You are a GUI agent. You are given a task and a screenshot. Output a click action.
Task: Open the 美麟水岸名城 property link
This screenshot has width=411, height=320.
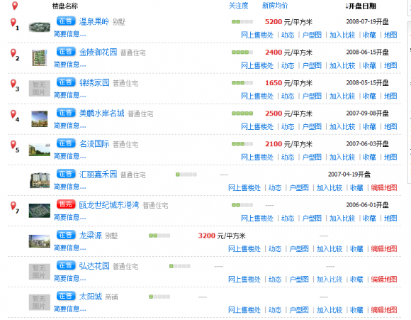tap(102, 113)
